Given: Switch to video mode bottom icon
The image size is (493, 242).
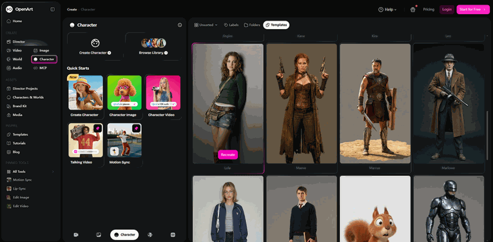Looking at the screenshot, I should 76,235.
